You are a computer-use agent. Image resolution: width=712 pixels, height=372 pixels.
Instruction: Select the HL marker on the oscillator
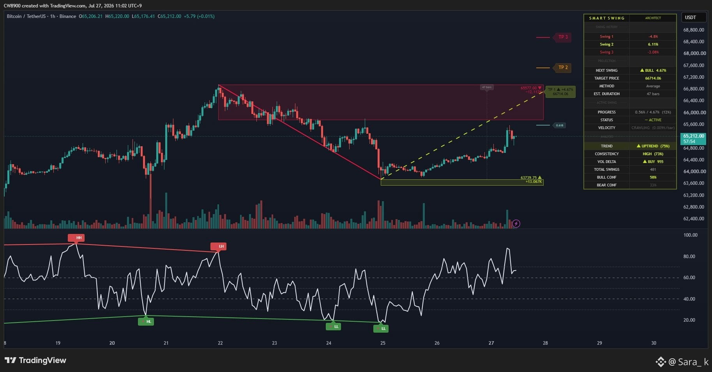coord(146,322)
